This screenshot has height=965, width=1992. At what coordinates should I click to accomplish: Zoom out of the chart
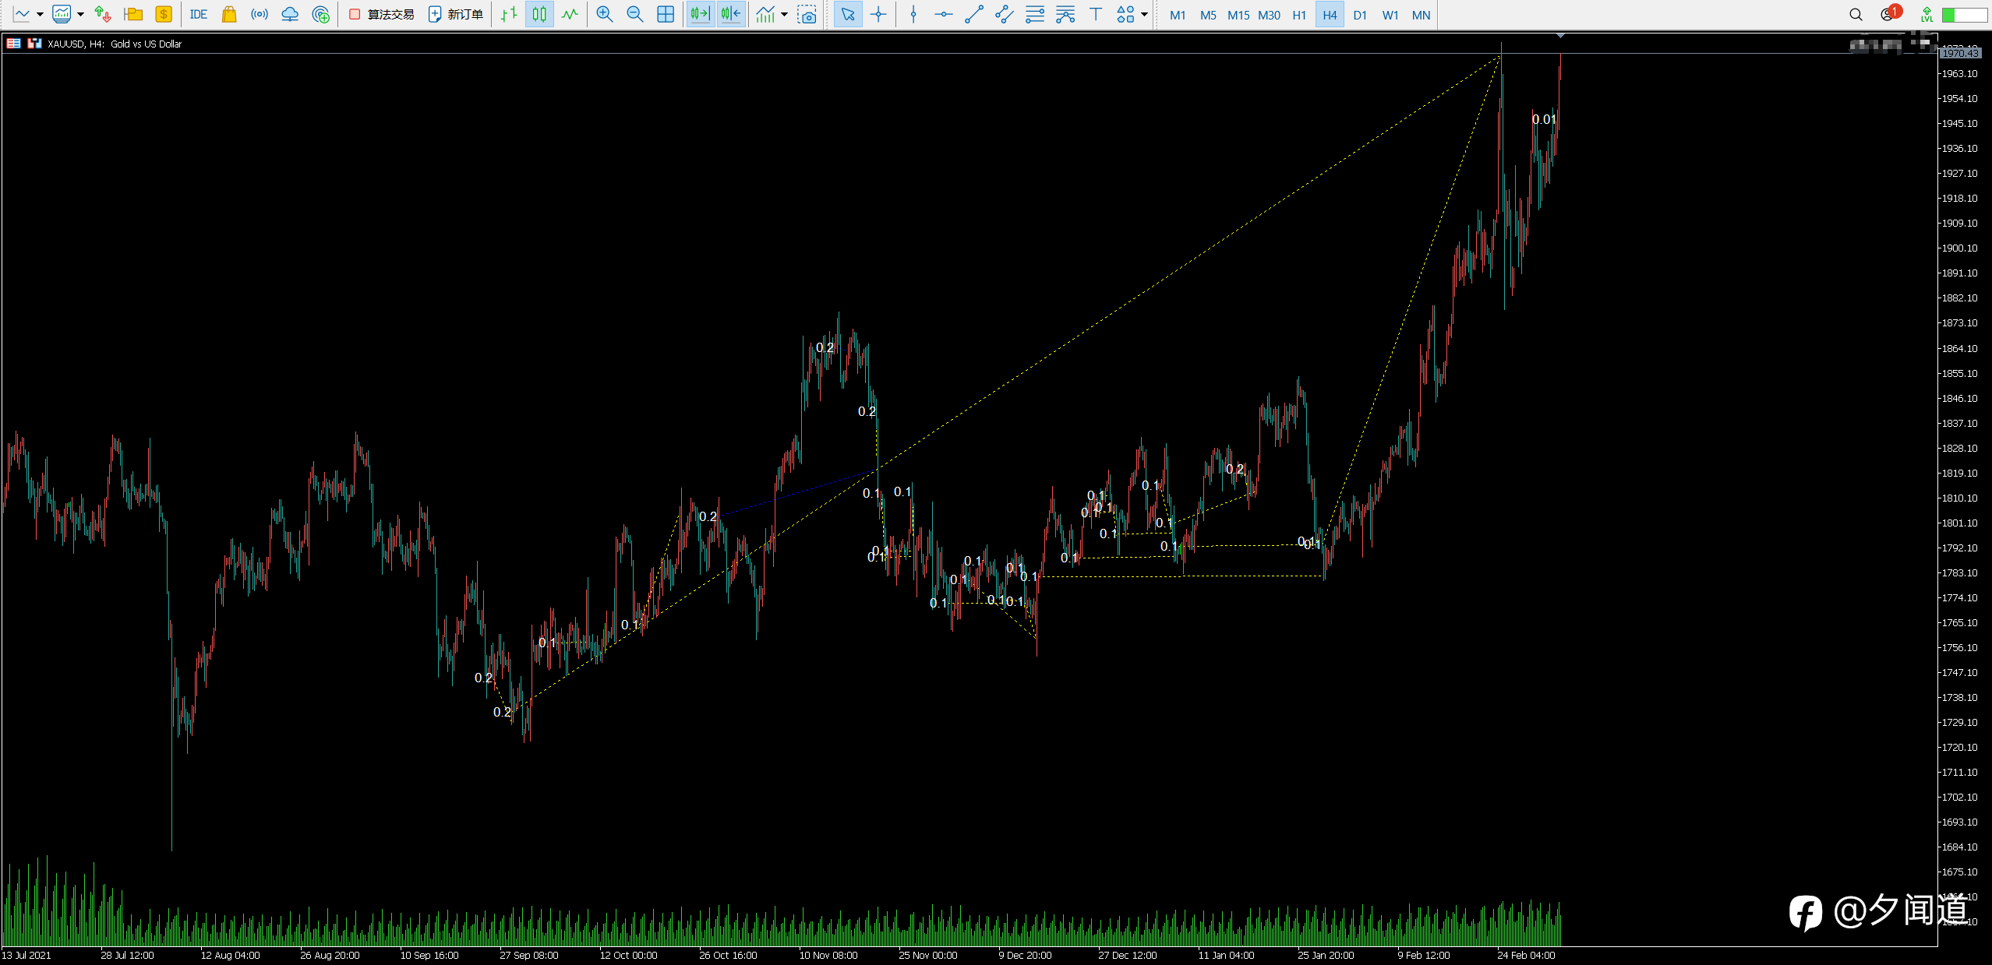tap(634, 15)
